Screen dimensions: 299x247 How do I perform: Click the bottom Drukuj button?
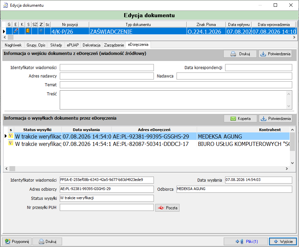click(x=47, y=242)
